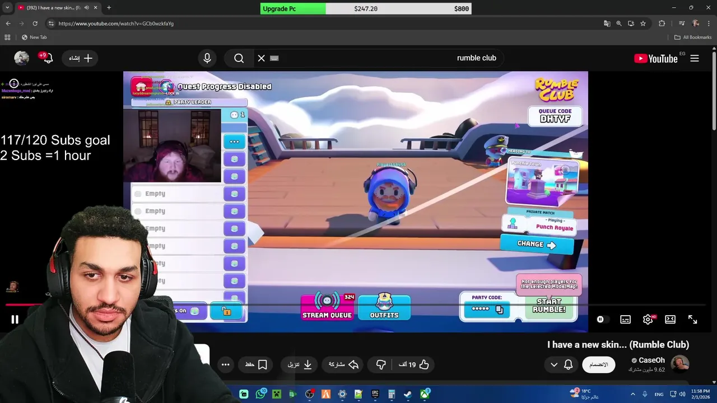
Task: Clear the YouTube search text
Action: 261,58
